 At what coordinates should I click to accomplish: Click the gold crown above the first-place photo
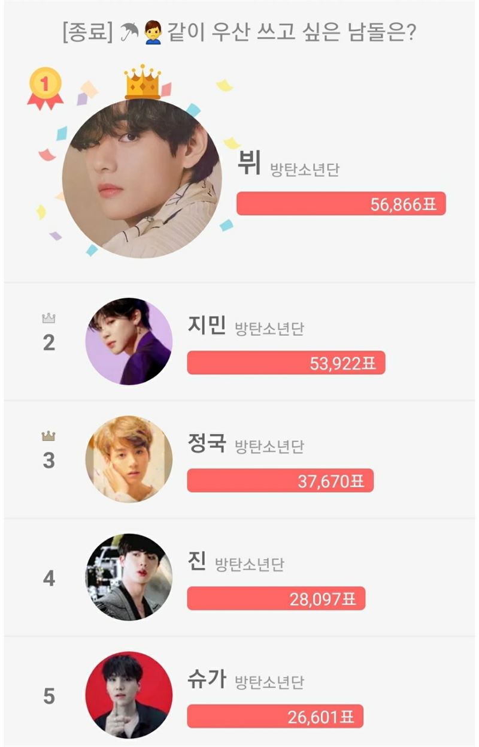pos(143,83)
